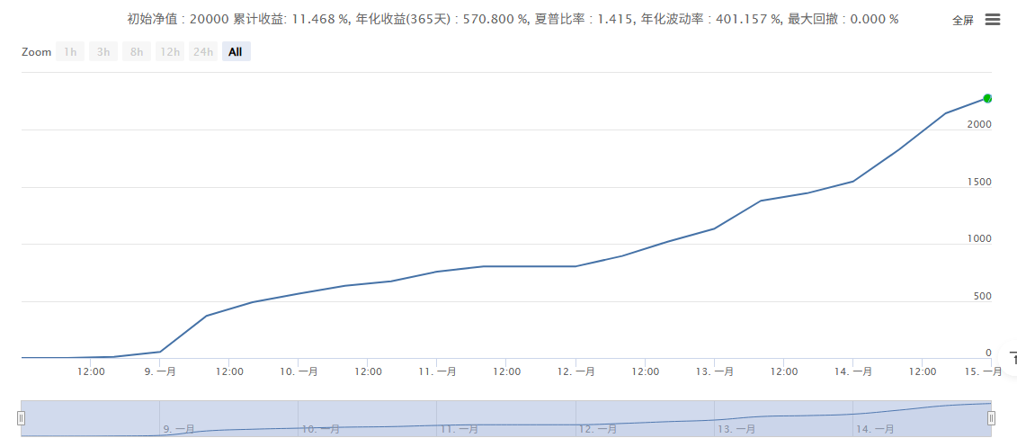Select the 24h zoom range button
The height and width of the screenshot is (438, 1017).
tap(203, 52)
